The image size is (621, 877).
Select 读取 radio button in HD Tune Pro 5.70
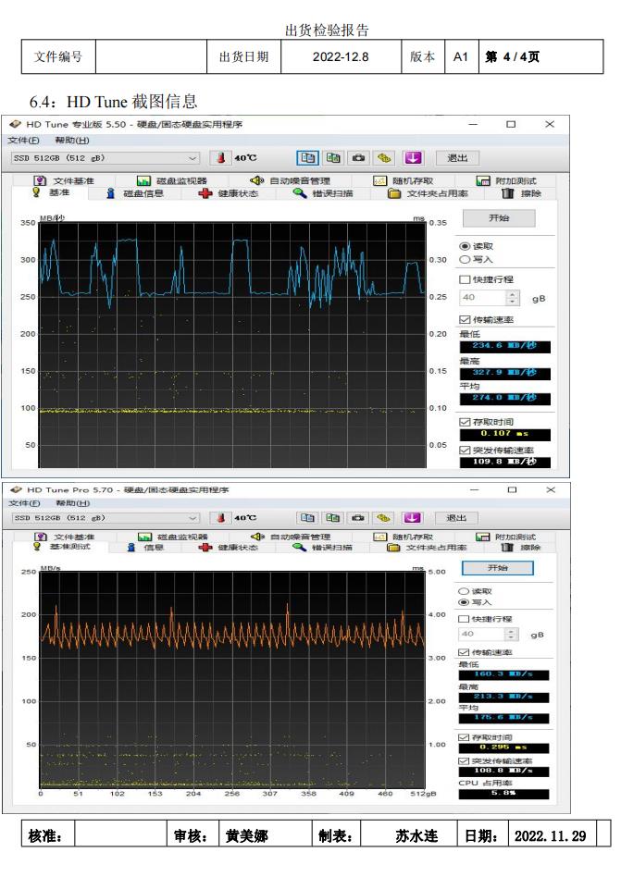(464, 591)
